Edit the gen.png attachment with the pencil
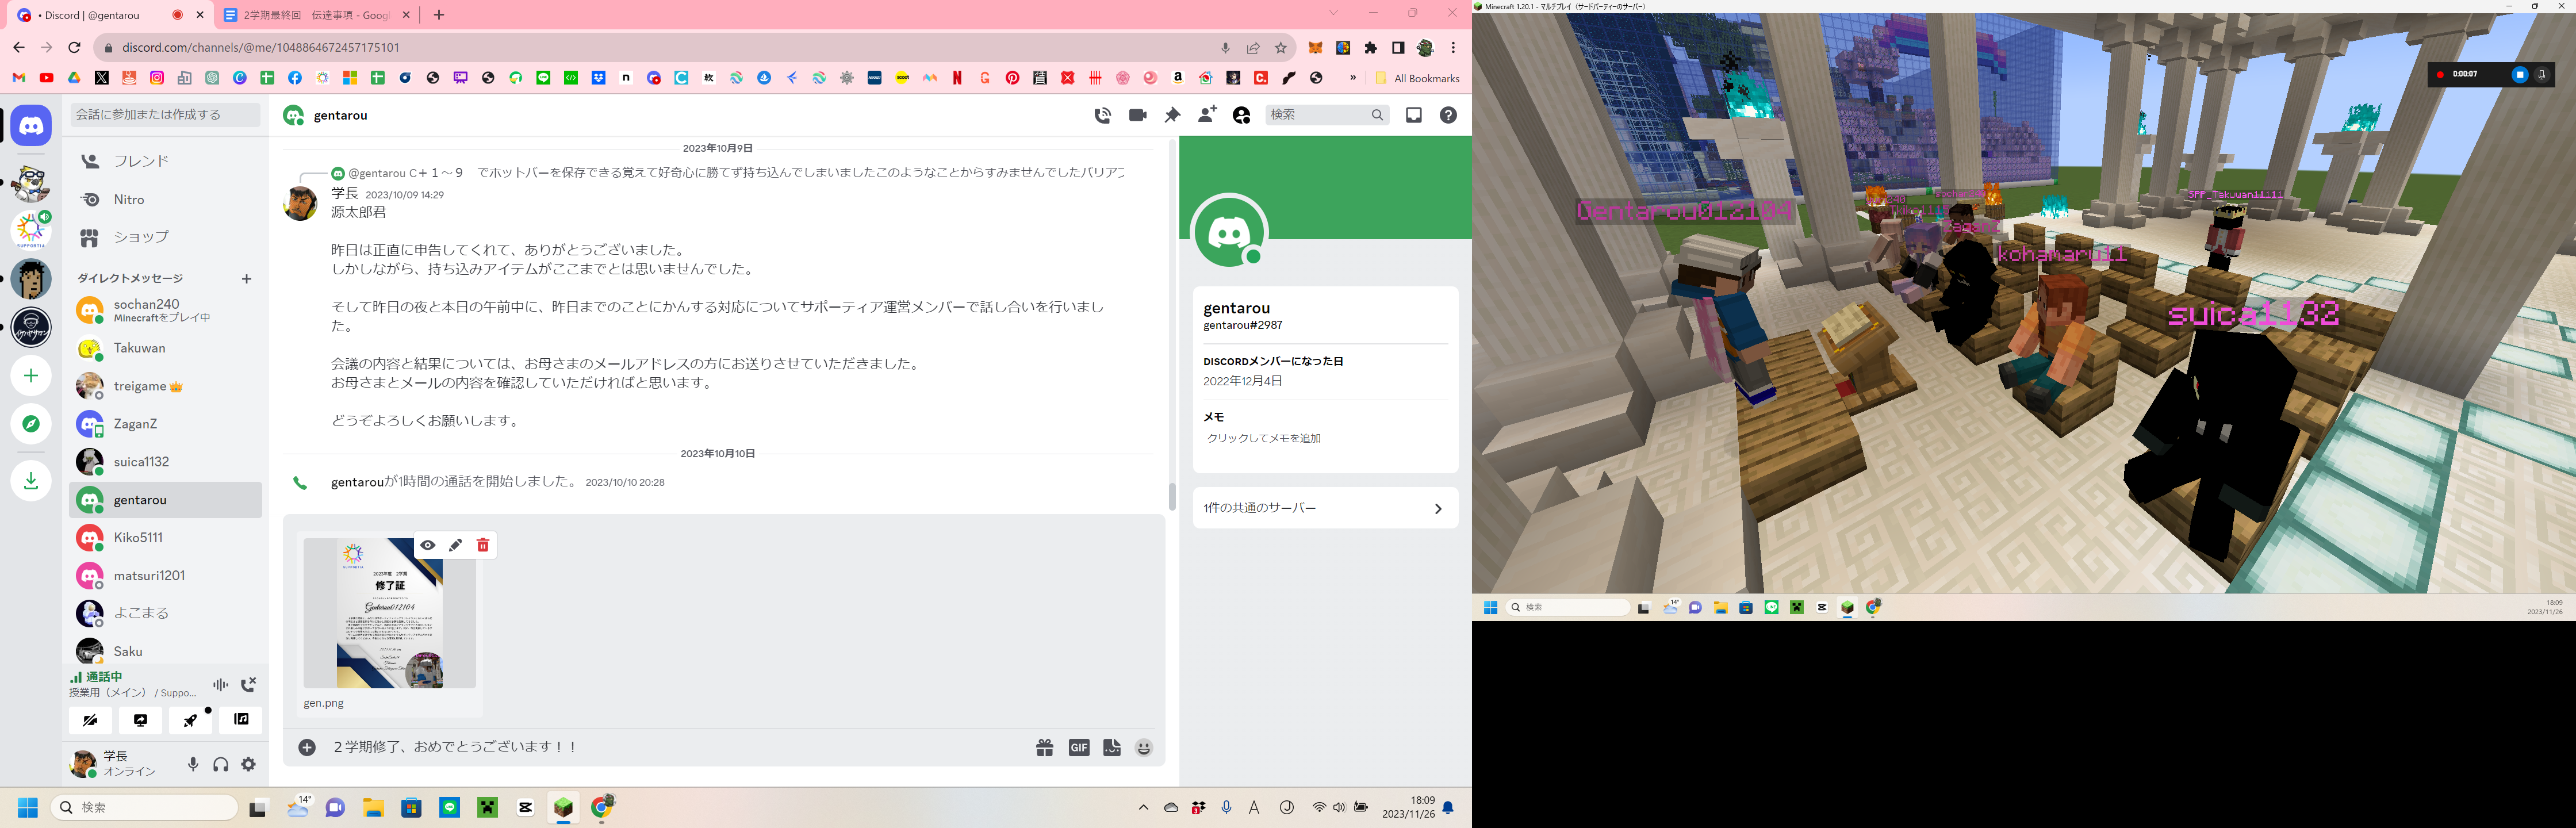 (x=455, y=545)
